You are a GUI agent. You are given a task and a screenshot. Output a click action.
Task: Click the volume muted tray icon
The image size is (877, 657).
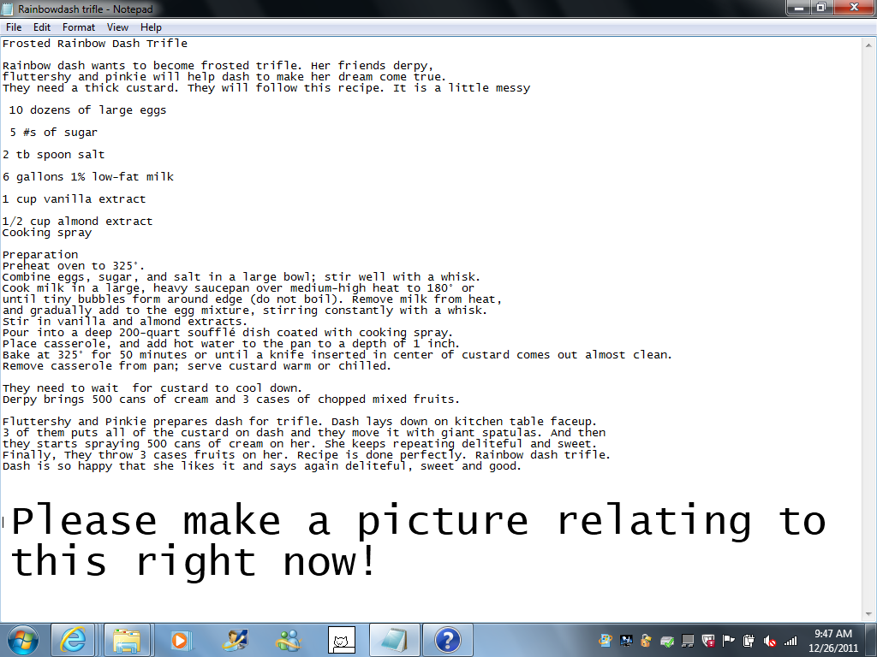click(x=770, y=641)
